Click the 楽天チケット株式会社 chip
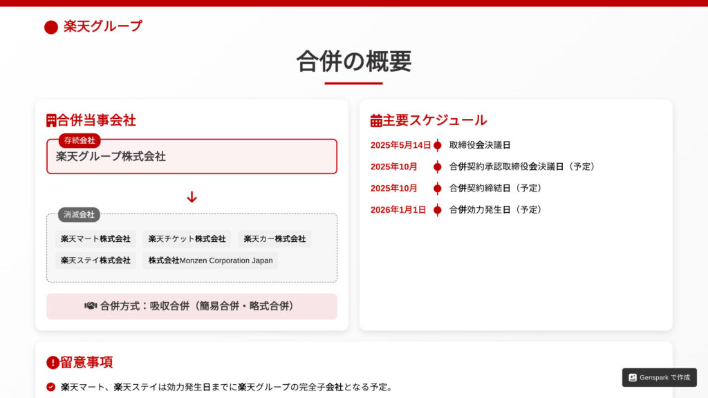This screenshot has width=708, height=398. click(187, 238)
